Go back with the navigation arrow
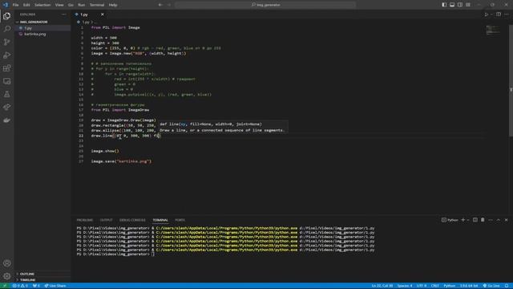 pyautogui.click(x=160, y=5)
